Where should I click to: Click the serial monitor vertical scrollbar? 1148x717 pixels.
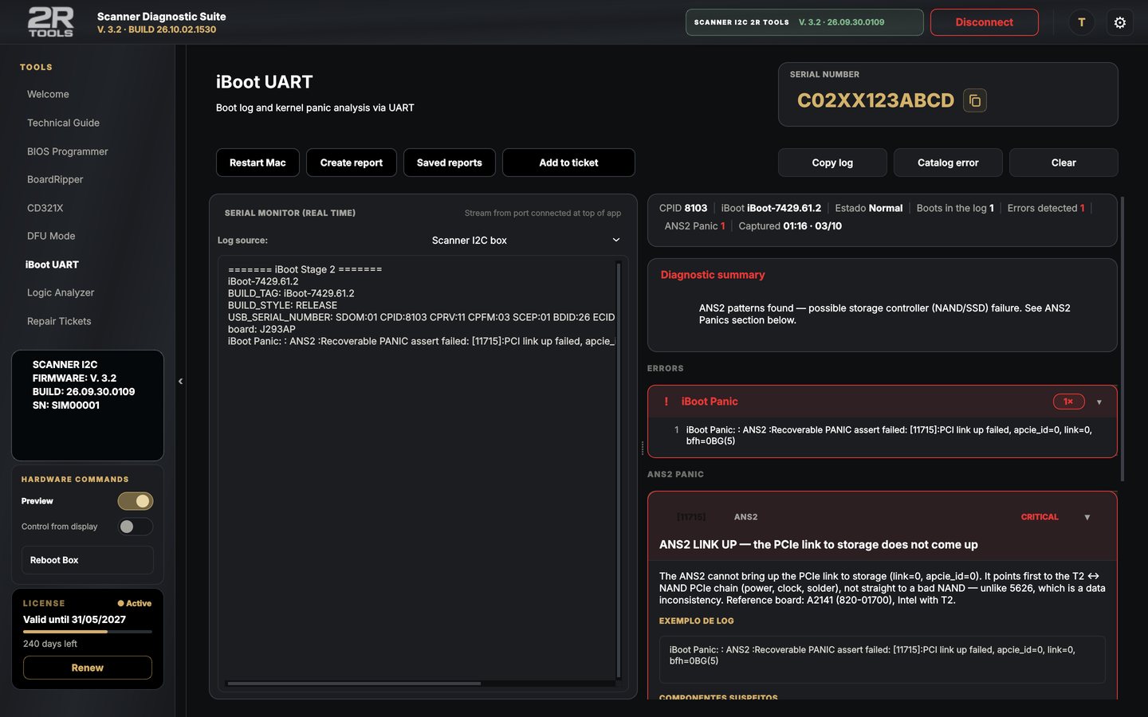[x=619, y=470]
